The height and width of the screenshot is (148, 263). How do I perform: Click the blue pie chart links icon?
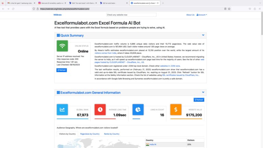tap(138, 110)
